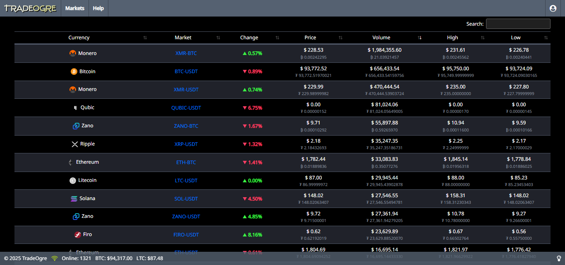
Task: Sort the table by Currency column
Action: tap(79, 38)
